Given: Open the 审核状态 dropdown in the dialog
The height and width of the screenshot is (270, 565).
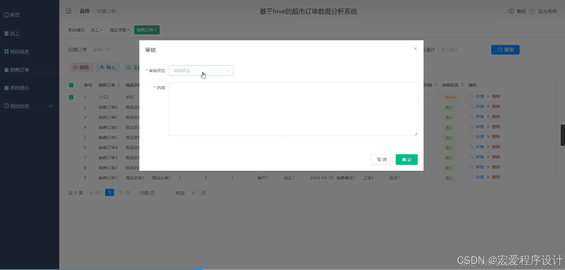Looking at the screenshot, I should [201, 70].
